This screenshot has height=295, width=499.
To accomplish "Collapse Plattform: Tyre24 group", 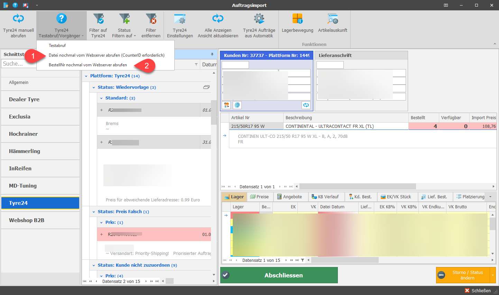I will pyautogui.click(x=86, y=76).
